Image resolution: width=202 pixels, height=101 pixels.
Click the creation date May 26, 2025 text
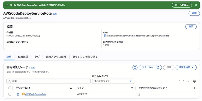(x=23, y=36)
